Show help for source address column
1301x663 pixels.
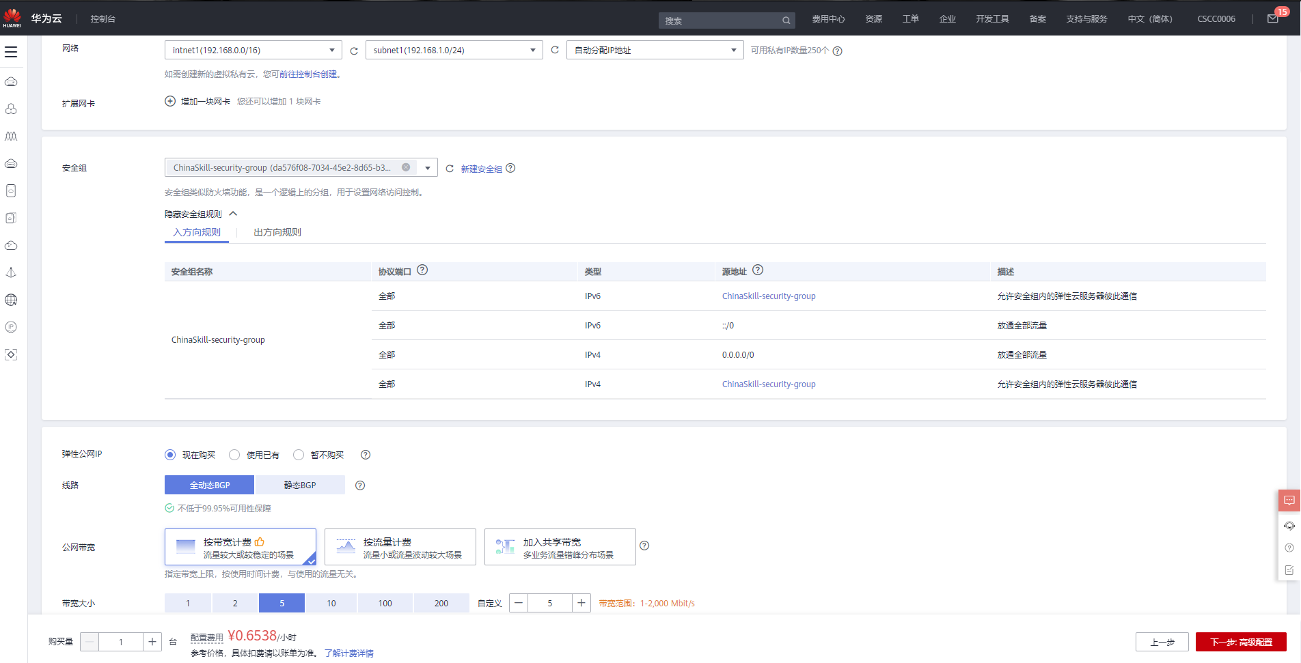pyautogui.click(x=758, y=270)
